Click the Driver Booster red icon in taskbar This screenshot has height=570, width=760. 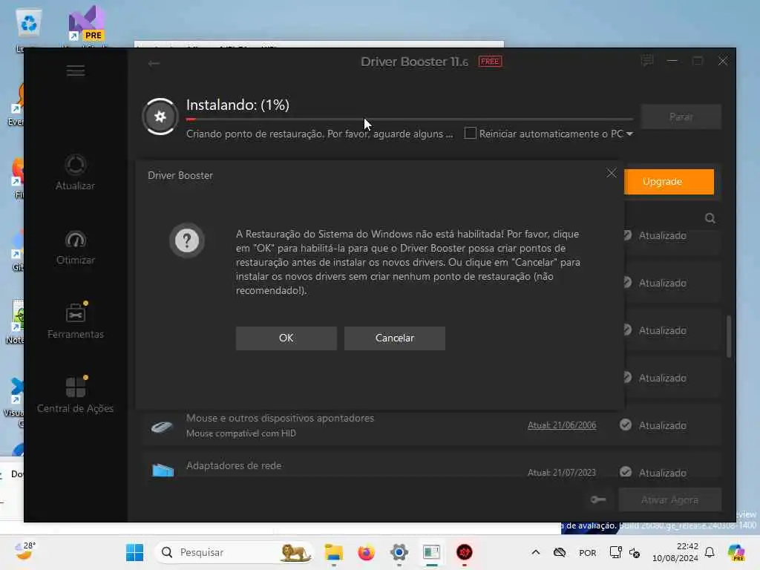(x=465, y=552)
